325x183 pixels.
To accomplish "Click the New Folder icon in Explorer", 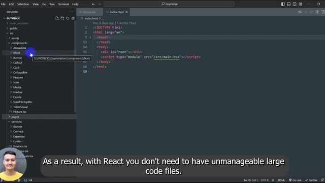I will coord(62,18).
